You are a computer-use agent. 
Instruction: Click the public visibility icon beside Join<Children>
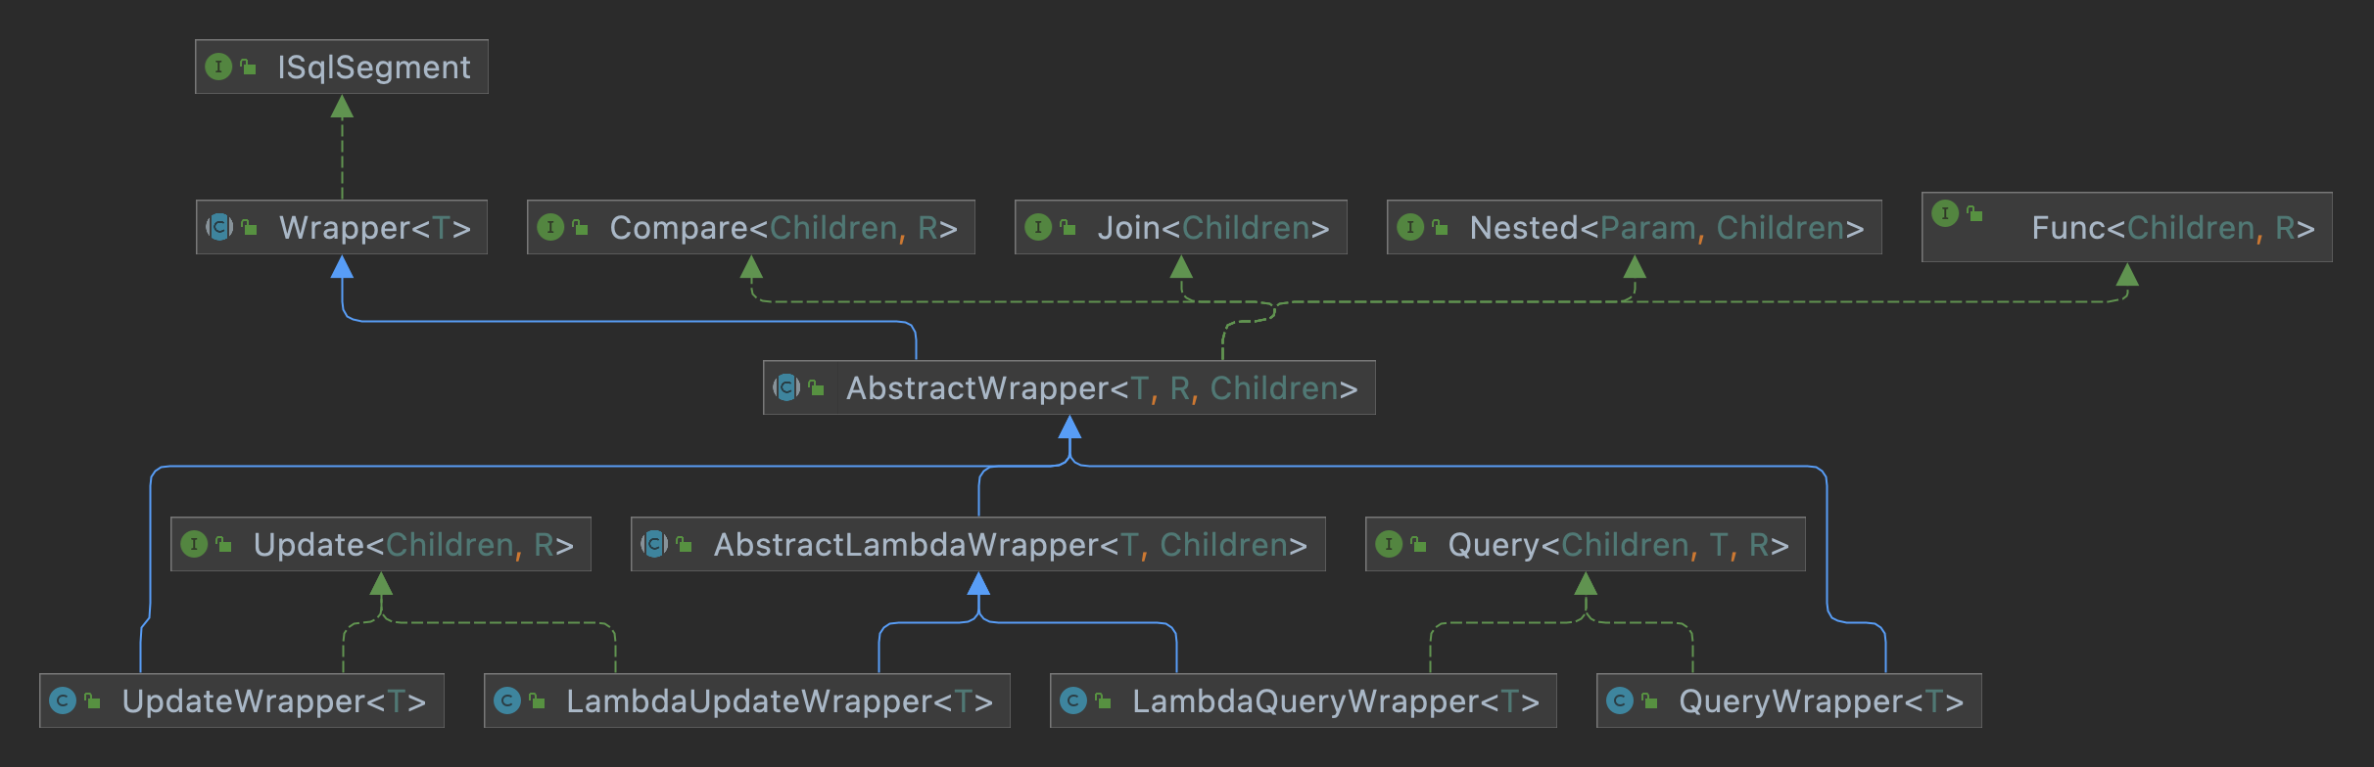tap(1068, 228)
